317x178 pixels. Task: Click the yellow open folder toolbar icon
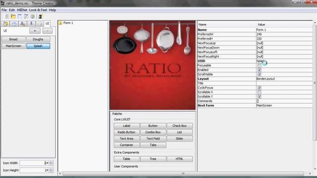coord(13,16)
